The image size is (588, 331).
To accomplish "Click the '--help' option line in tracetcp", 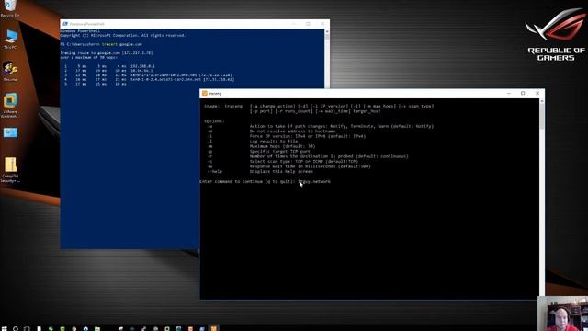I will (260, 172).
